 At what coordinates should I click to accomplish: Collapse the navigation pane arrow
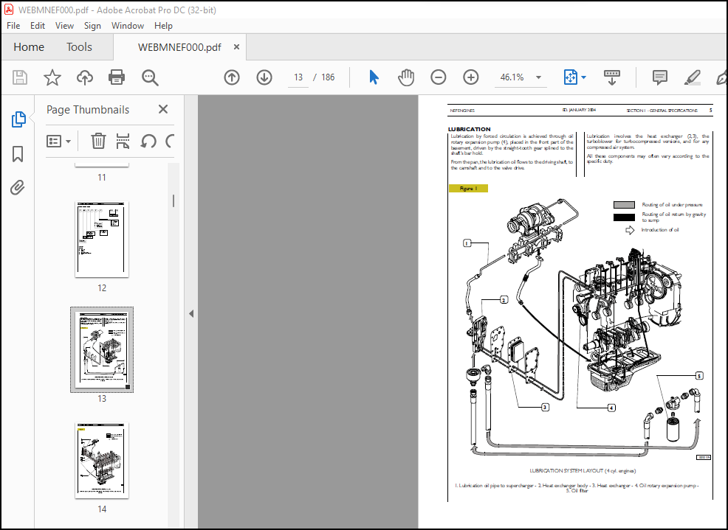(191, 313)
